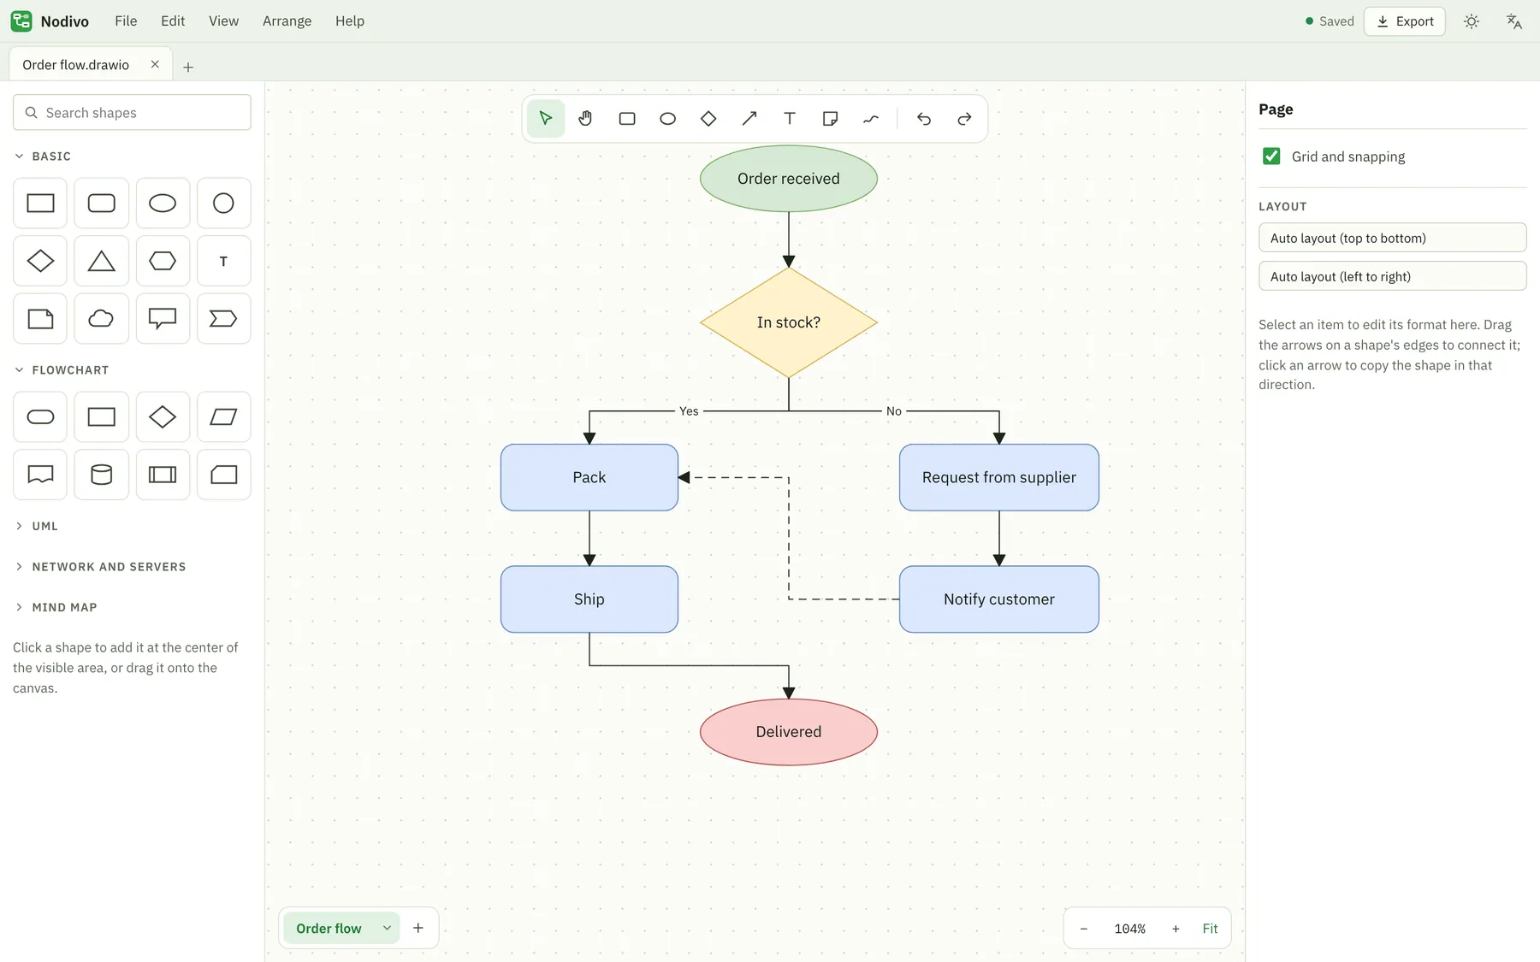Add a cloud shape from Basic
The image size is (1540, 962).
pos(102,319)
